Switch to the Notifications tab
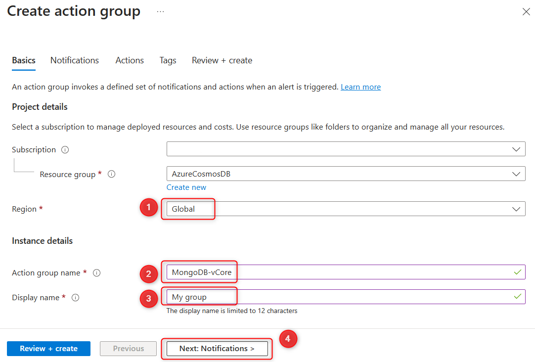This screenshot has height=362, width=535. click(x=74, y=60)
